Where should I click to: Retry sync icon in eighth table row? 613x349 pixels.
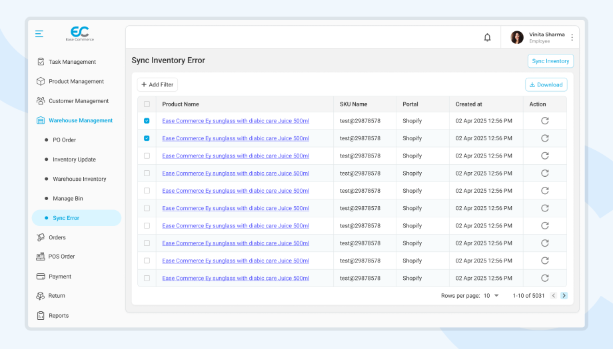545,243
